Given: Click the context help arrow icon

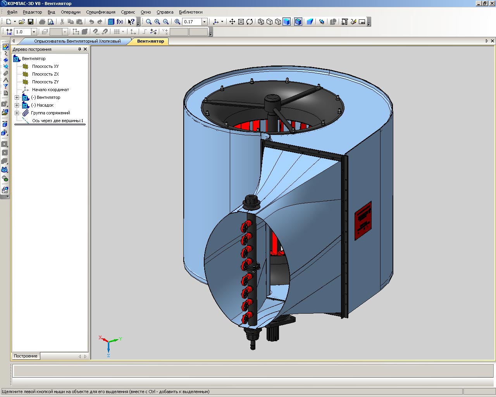Looking at the screenshot, I should [131, 22].
